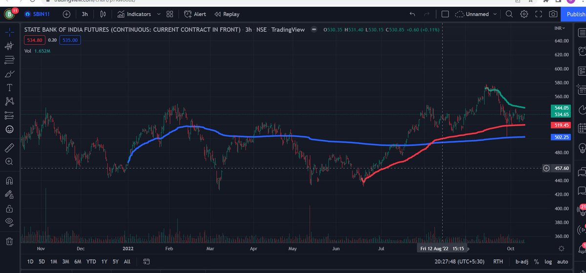Click the 544.05 green price label
This screenshot has width=586, height=273.
pos(560,108)
